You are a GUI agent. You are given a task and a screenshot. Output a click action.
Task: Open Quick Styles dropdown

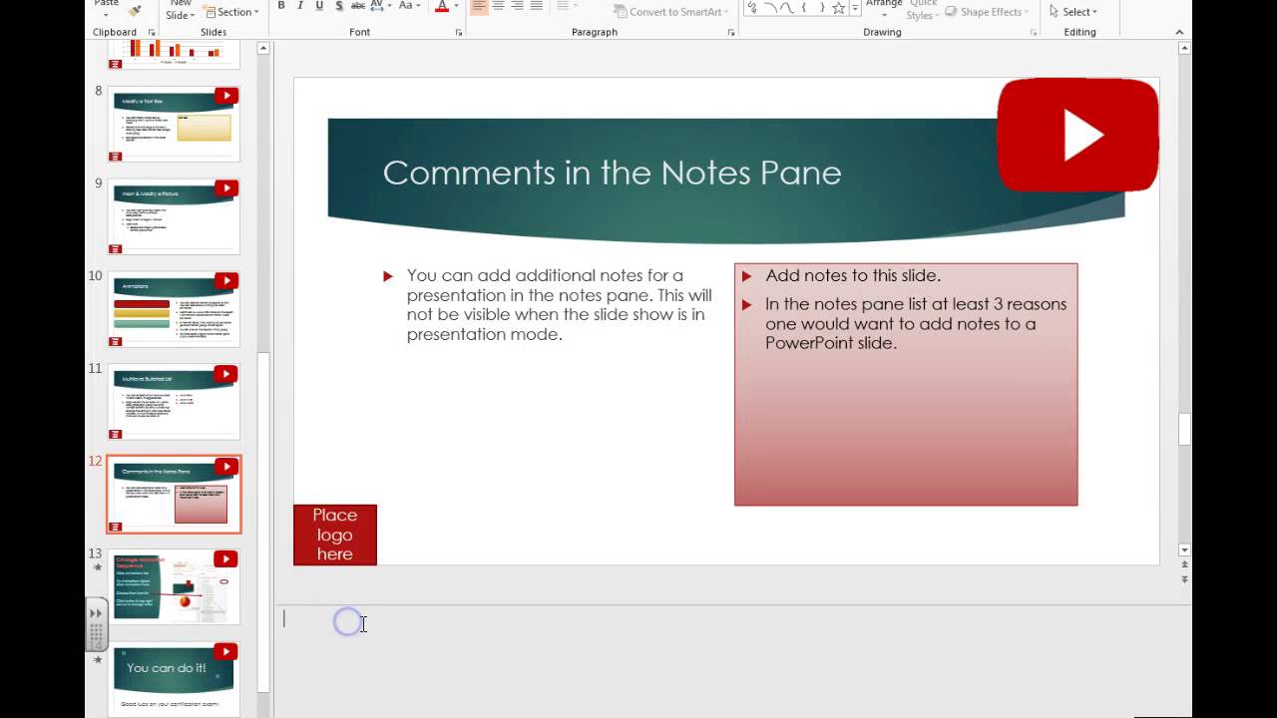921,10
